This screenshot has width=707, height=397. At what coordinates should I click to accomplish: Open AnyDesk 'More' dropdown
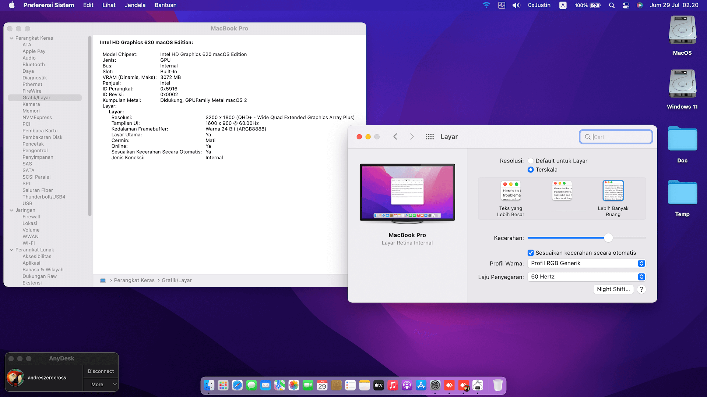pos(101,385)
